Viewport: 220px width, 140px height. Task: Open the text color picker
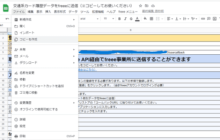point(137,19)
